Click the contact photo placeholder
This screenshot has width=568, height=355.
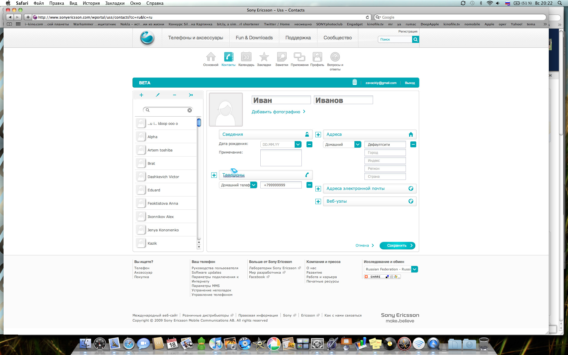click(226, 110)
